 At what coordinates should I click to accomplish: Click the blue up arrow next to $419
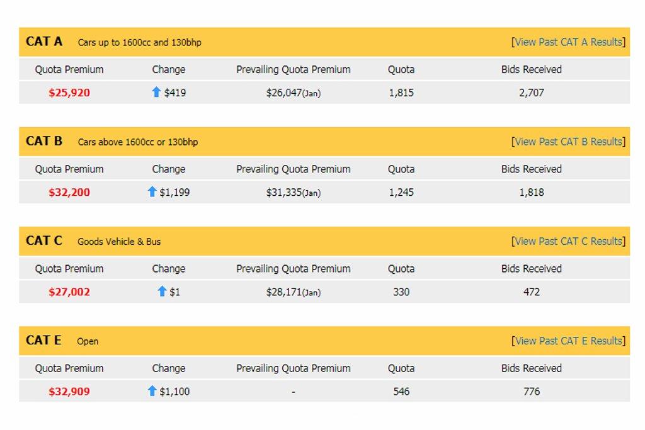[x=156, y=92]
